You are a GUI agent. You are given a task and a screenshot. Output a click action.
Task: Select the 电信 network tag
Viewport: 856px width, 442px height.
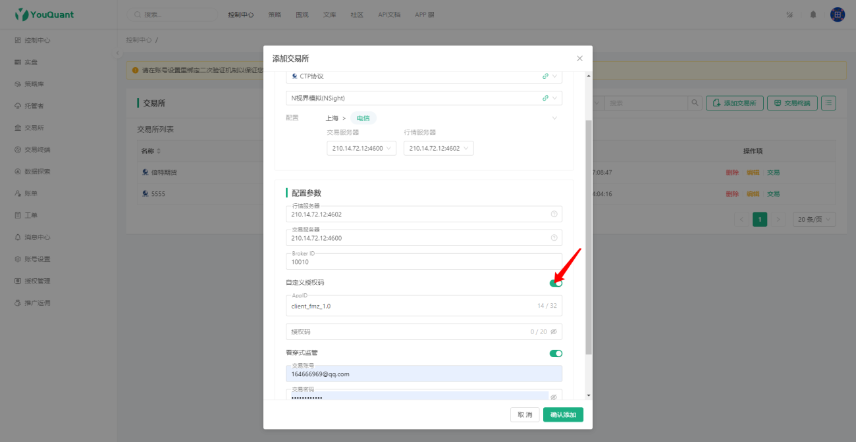tap(363, 118)
